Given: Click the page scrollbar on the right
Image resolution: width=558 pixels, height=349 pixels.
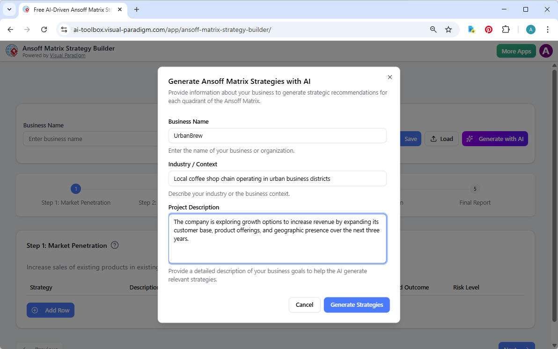Looking at the screenshot, I should [x=554, y=187].
